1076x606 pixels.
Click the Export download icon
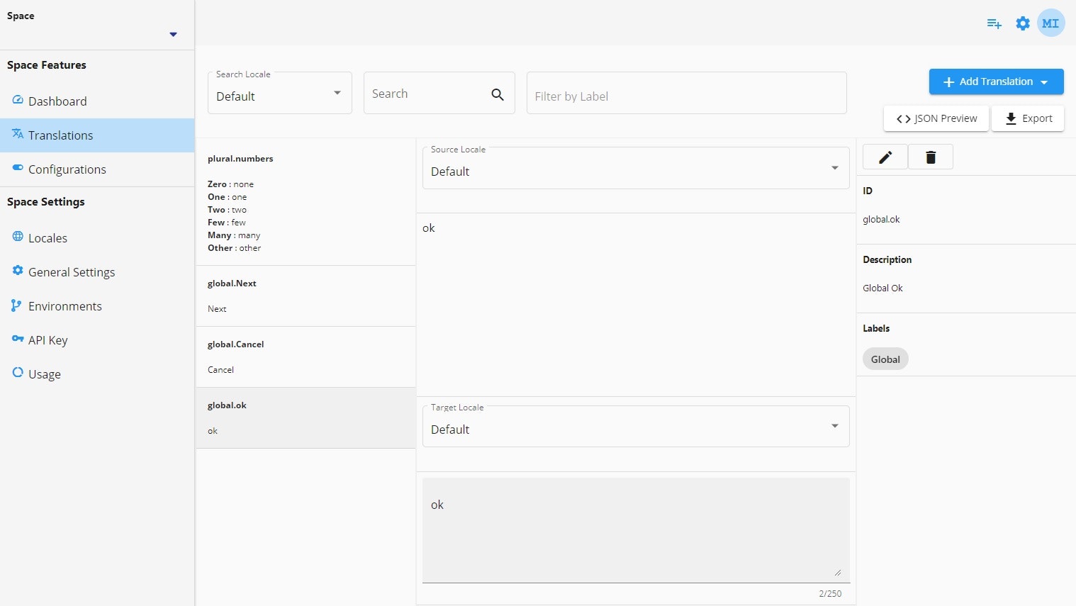pyautogui.click(x=1011, y=118)
